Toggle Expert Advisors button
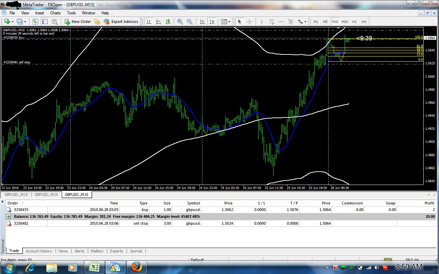 tap(121, 22)
